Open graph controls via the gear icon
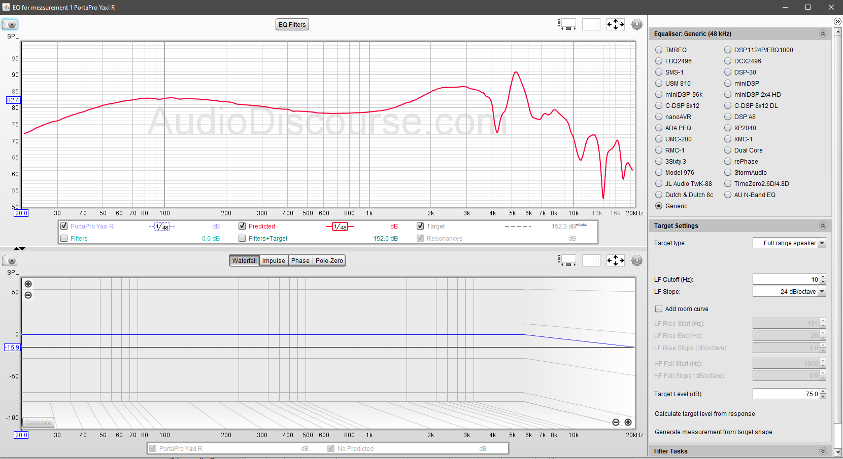 [637, 24]
